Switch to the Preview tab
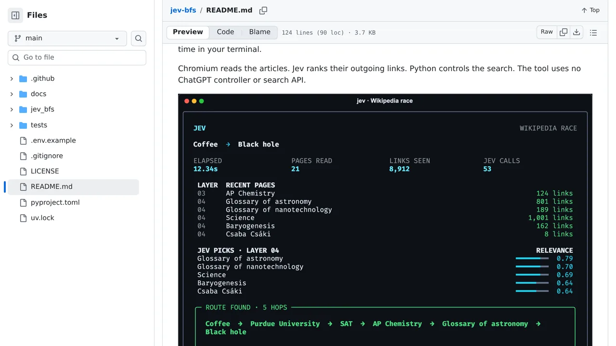The height and width of the screenshot is (346, 616). 188,32
